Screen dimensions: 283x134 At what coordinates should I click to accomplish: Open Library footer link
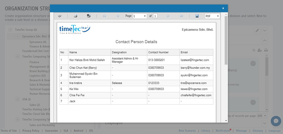click(x=206, y=131)
